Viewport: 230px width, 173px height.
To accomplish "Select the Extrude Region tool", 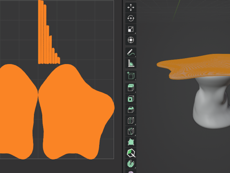I will tap(131, 88).
